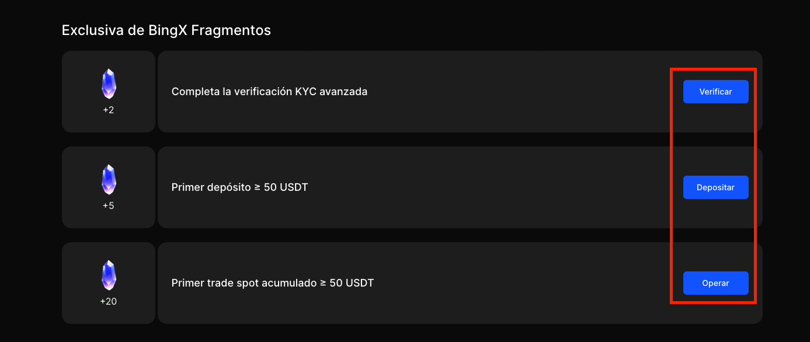Image resolution: width=810 pixels, height=342 pixels.
Task: Open 'Primer trade spot acumulado' task text
Action: pos(272,283)
